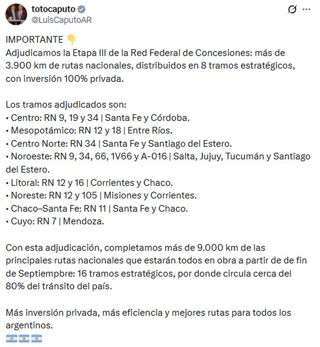Open the Grok explain-post icon
Viewport: 320px width, 347px height.
[292, 10]
